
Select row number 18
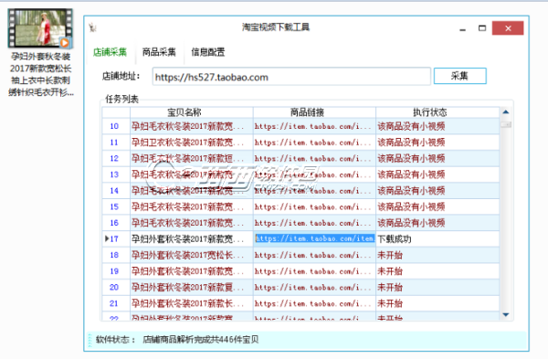pos(116,255)
